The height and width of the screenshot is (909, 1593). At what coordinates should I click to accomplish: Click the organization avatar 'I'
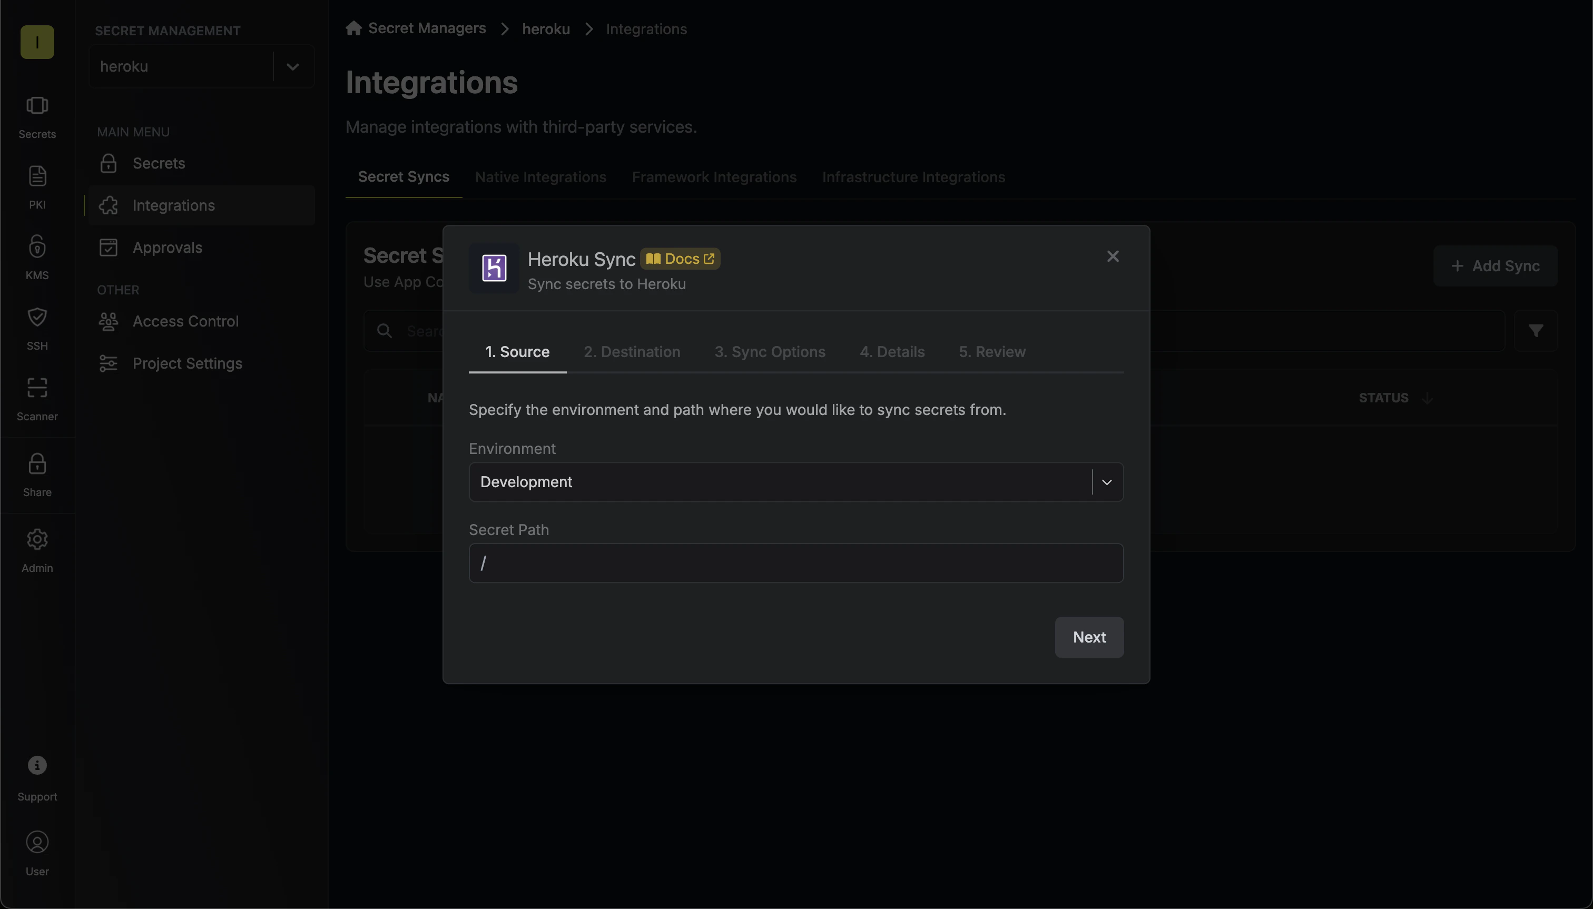point(37,42)
